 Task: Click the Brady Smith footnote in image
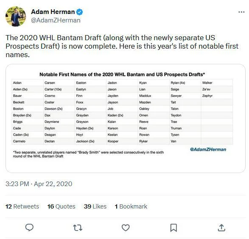[x=88, y=154]
